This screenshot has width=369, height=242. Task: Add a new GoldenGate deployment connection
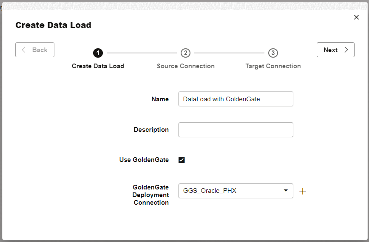303,191
